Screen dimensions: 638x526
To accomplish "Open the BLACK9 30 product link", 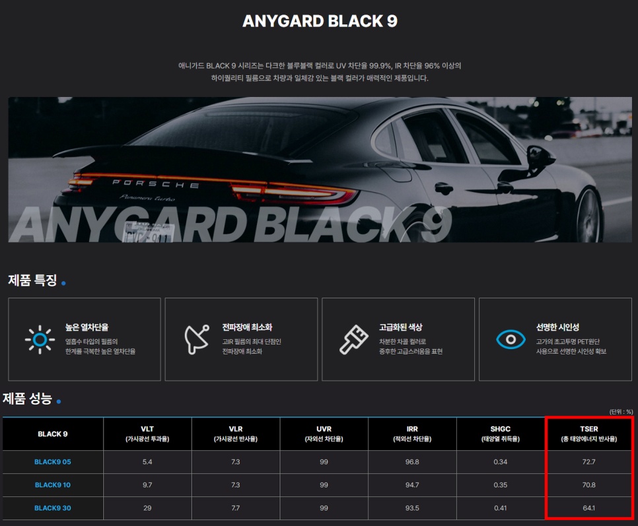I will click(x=53, y=508).
